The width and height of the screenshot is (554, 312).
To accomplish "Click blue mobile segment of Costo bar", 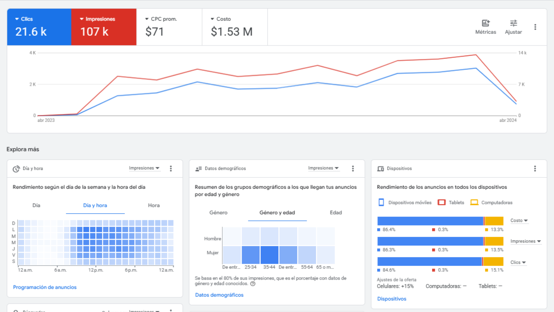I will (430, 221).
